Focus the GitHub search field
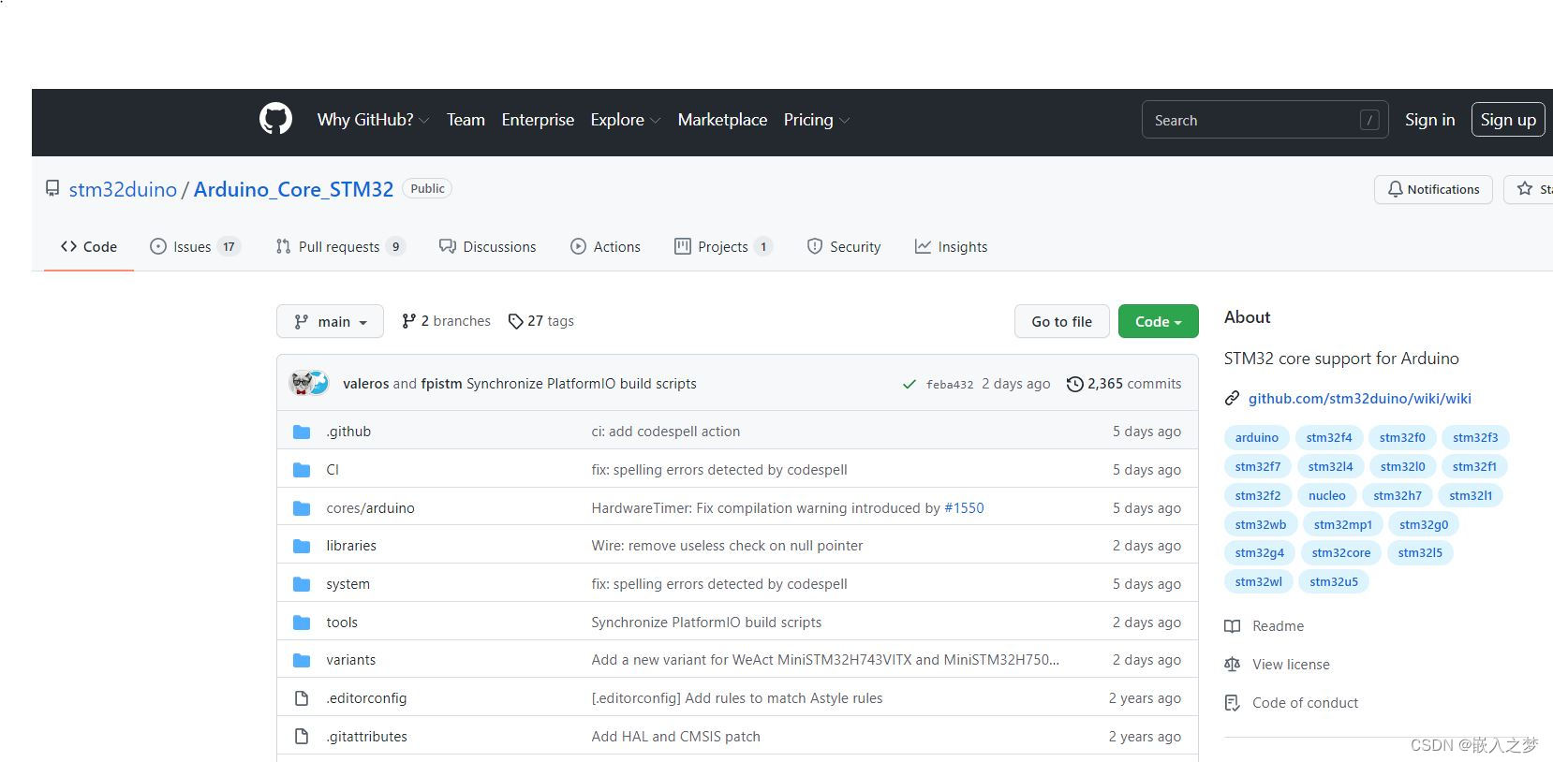Screen dimensions: 1553x762 1255,120
